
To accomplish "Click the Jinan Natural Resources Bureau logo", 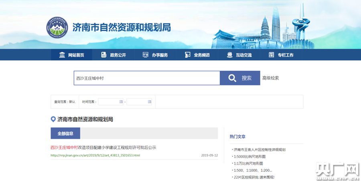I will pos(57,27).
